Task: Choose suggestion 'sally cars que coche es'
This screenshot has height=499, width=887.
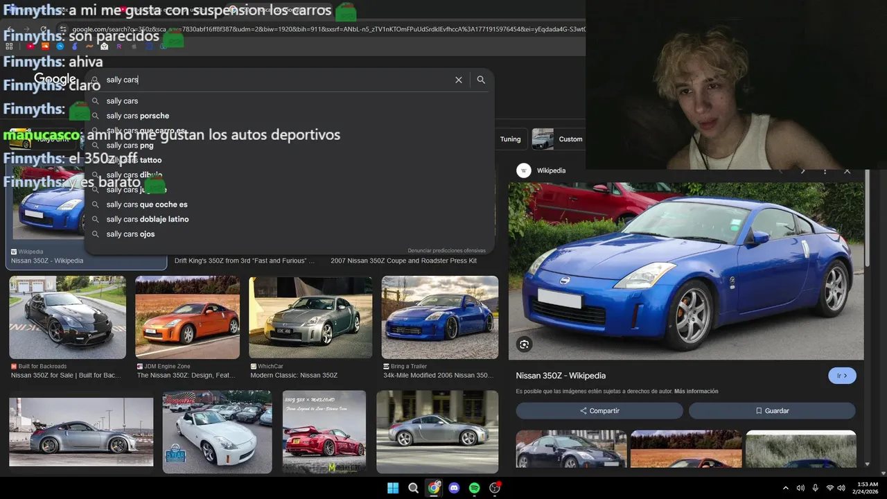Action: point(290,204)
